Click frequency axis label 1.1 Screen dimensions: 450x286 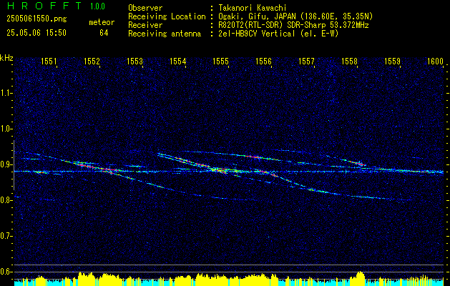[5, 93]
